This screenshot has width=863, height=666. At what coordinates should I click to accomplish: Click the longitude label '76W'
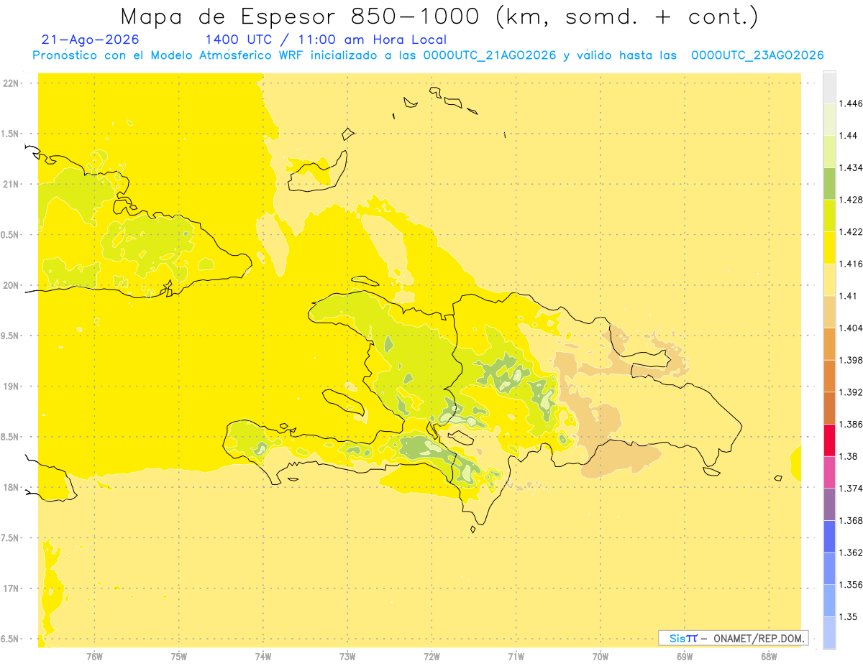click(94, 656)
